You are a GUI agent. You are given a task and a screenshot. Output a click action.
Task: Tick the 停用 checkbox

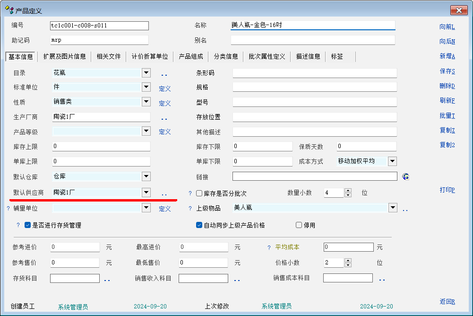pos(299,225)
